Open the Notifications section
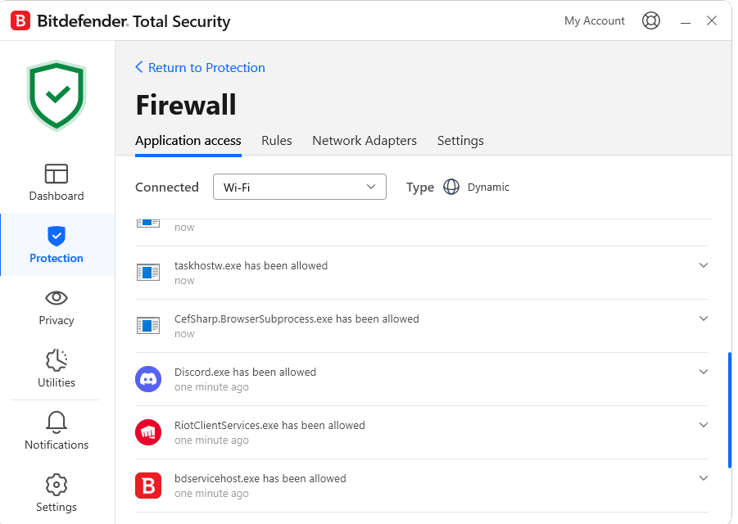 (x=57, y=431)
